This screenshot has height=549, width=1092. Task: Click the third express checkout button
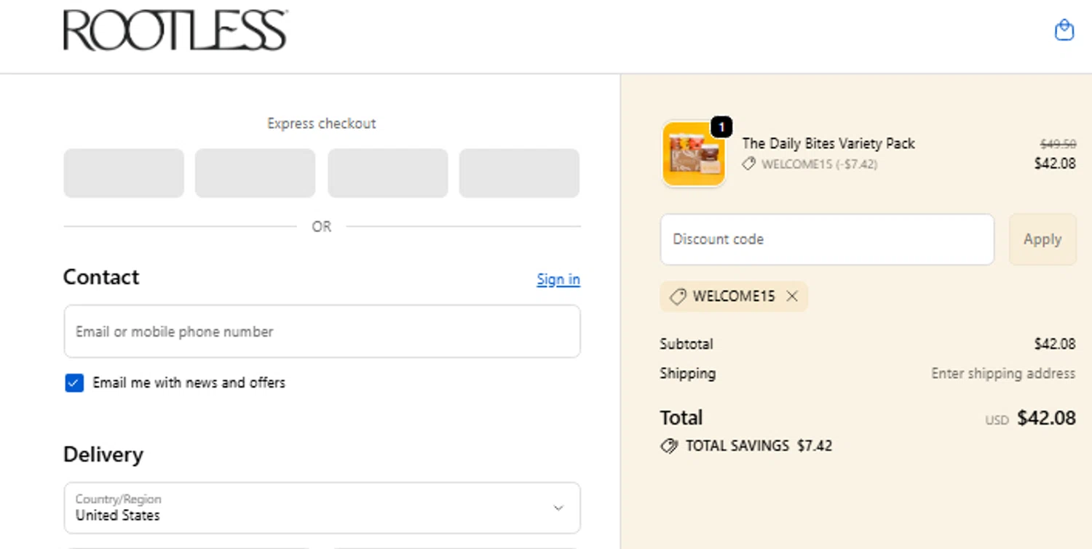(387, 173)
